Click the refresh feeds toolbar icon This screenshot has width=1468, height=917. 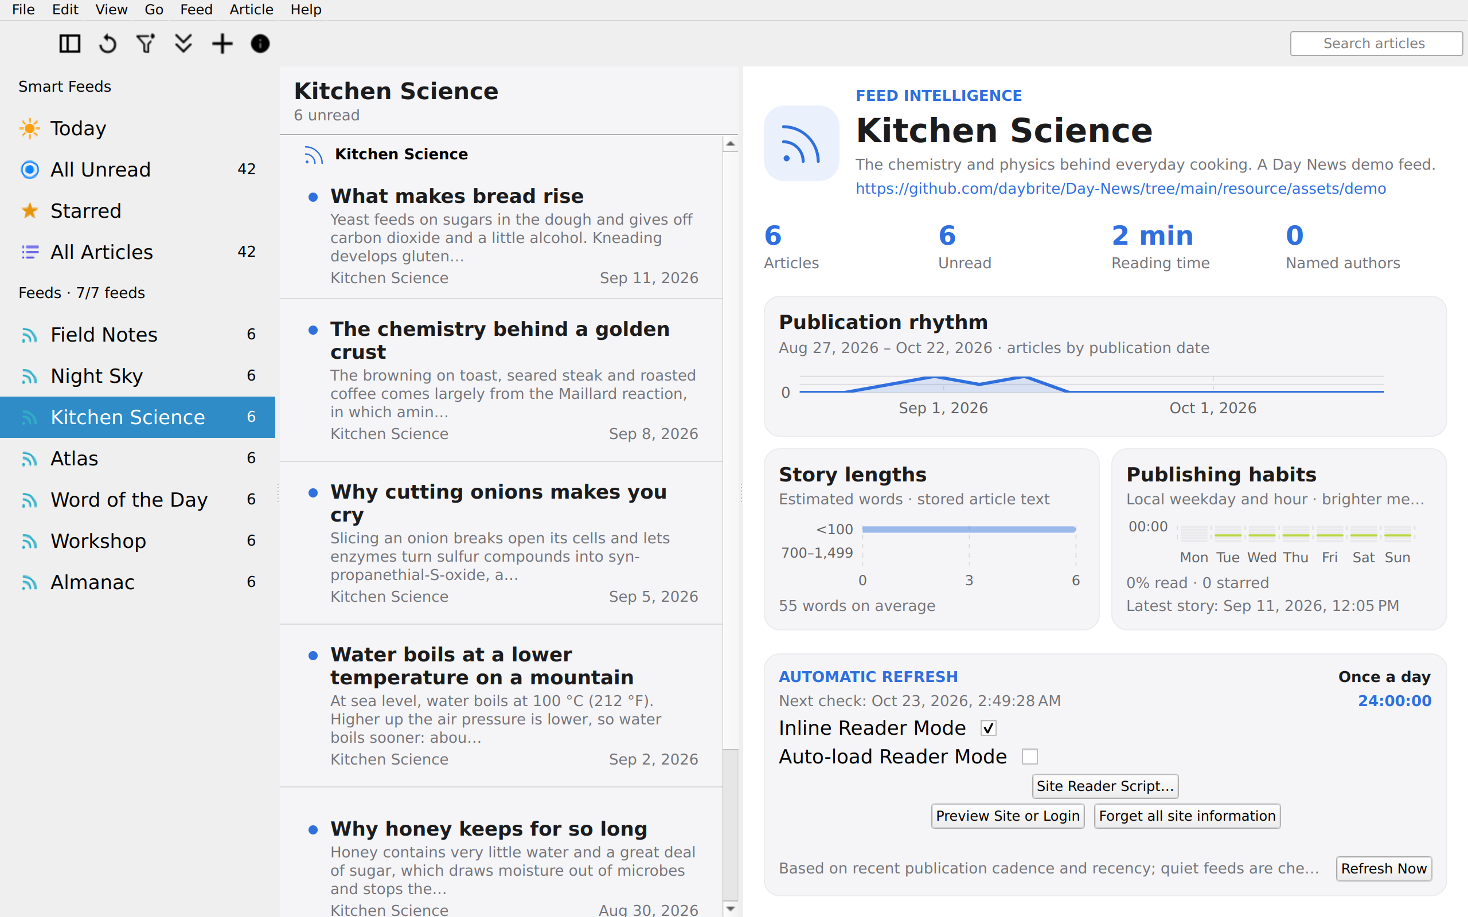[108, 44]
